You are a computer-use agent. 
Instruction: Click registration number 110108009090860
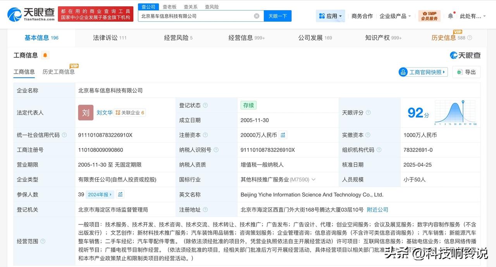101,150
